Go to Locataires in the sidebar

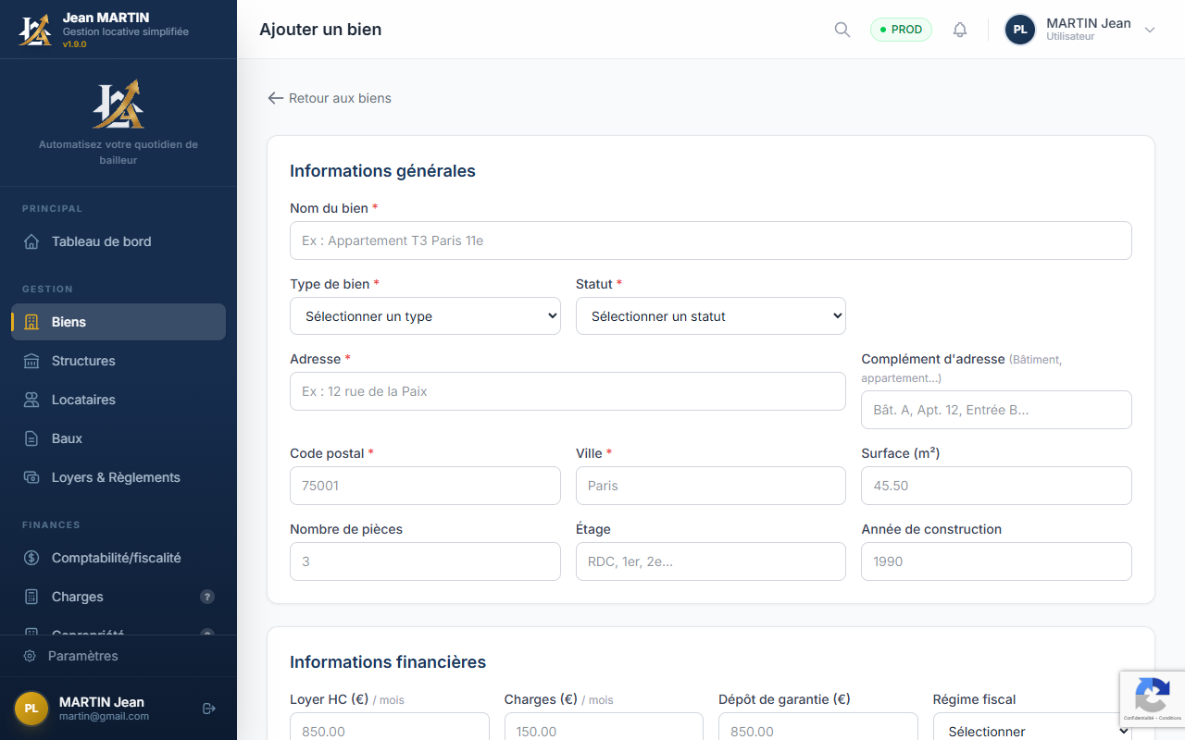[x=83, y=400]
